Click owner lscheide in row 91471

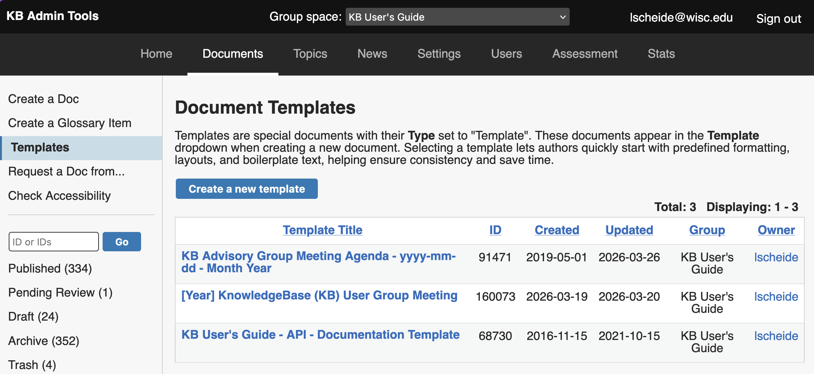click(776, 257)
